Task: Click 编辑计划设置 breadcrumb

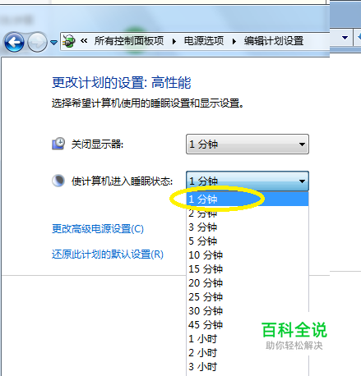Action: point(274,41)
